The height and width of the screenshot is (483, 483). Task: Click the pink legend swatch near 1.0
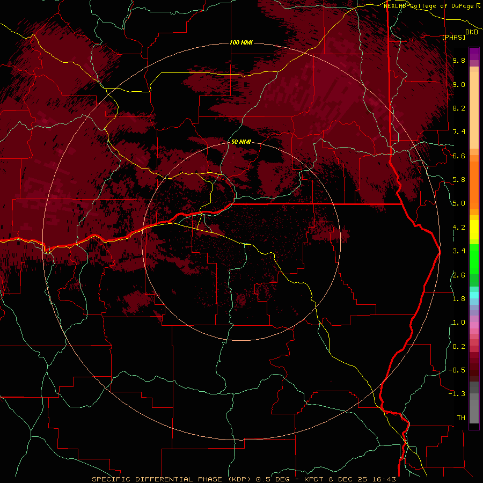point(474,325)
